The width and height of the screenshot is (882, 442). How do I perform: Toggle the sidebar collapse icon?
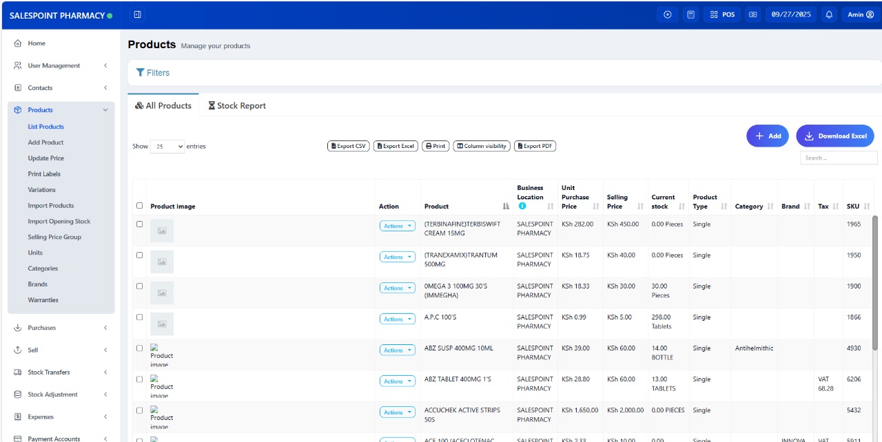click(138, 14)
